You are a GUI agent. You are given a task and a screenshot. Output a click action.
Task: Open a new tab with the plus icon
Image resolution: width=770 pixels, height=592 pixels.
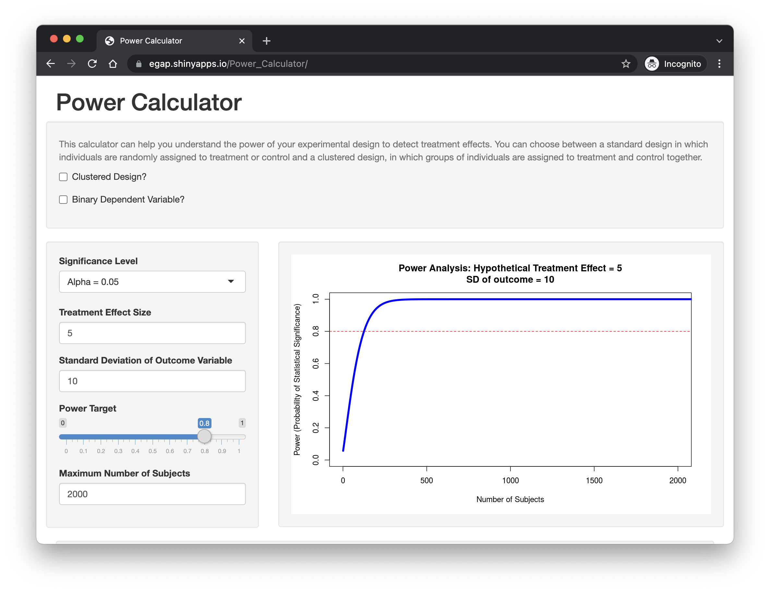pyautogui.click(x=267, y=41)
